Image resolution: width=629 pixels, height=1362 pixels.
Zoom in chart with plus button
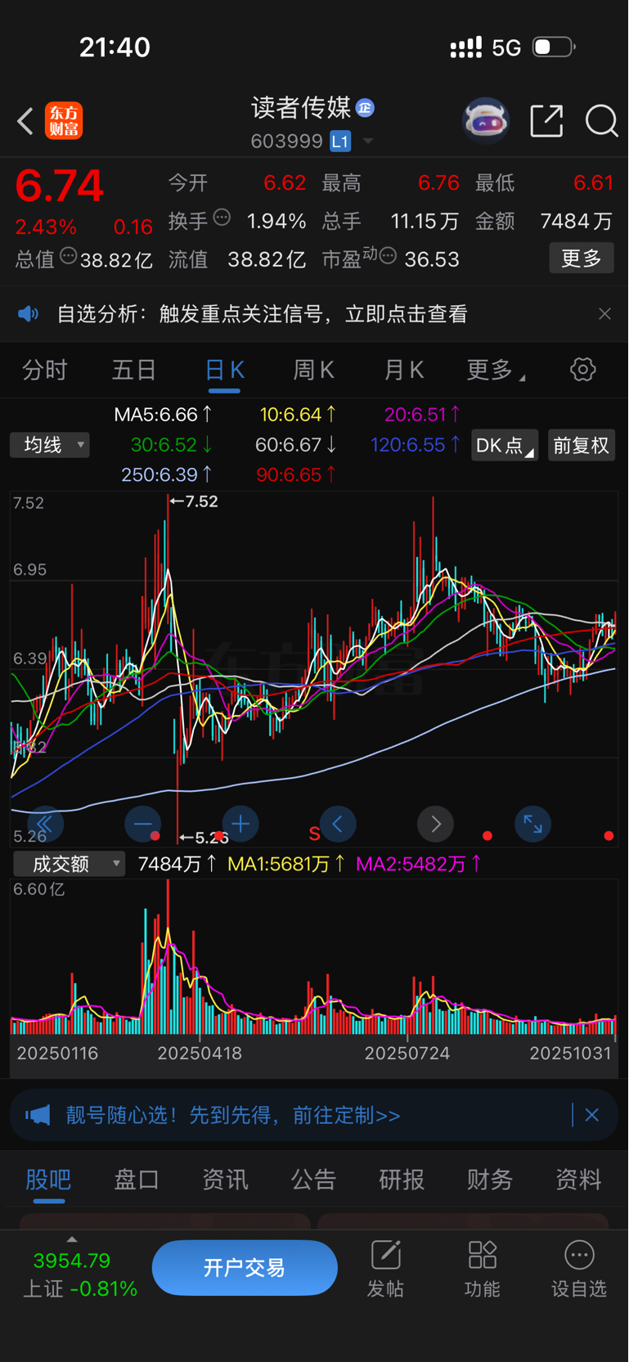tap(240, 824)
